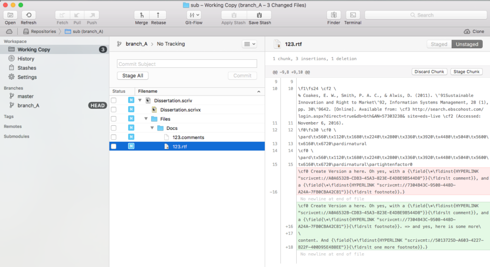The image size is (490, 267).
Task: Click the Stage All button
Action: click(x=133, y=75)
